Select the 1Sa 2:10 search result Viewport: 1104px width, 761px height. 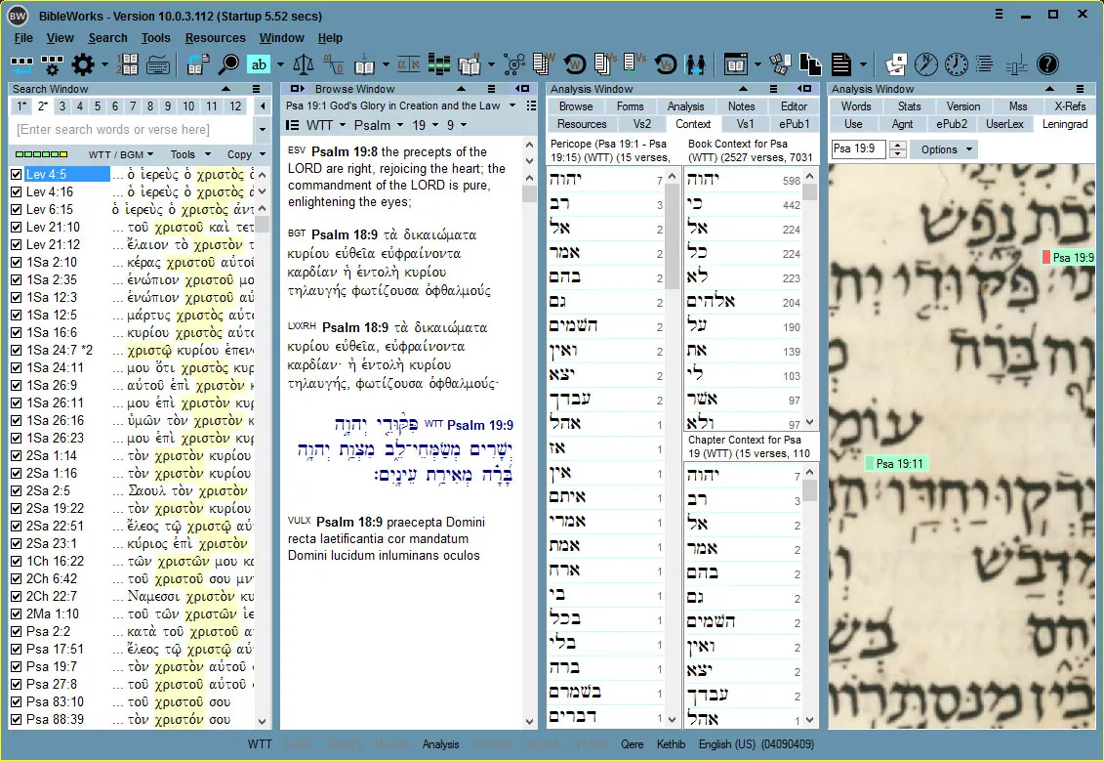(x=51, y=263)
